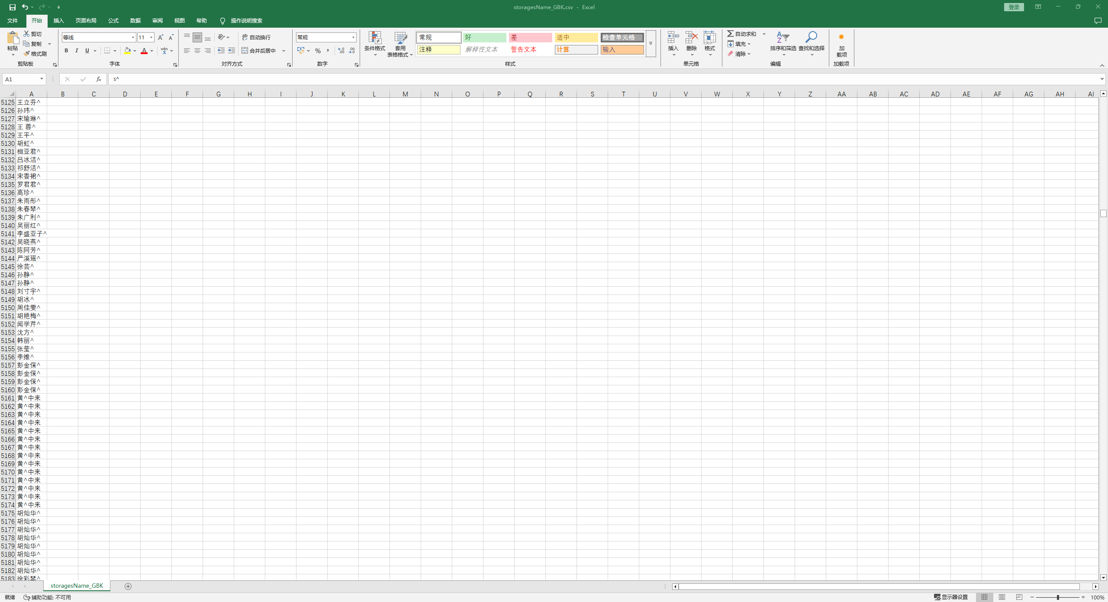Open Sort and Filter (排序和筛选)
The height and width of the screenshot is (602, 1108).
[x=783, y=43]
